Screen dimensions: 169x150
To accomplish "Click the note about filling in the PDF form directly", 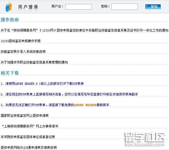I will pyautogui.click(x=69, y=94).
